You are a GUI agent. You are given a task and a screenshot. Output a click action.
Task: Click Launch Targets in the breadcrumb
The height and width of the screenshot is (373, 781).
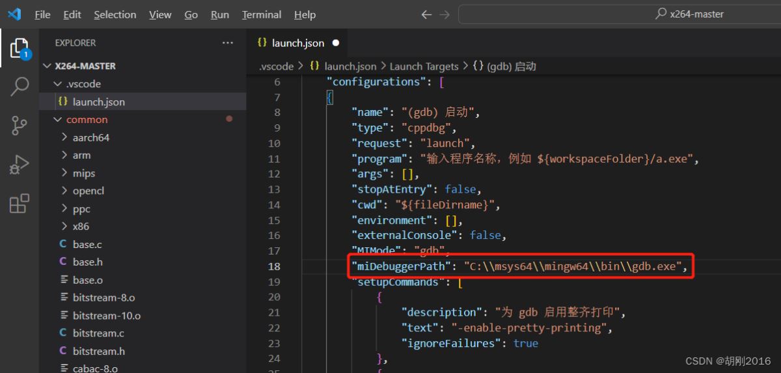[424, 66]
